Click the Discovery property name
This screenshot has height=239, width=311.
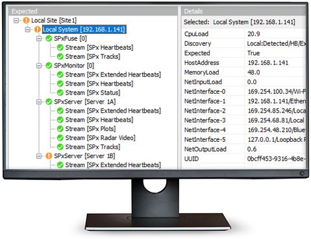[x=197, y=43]
